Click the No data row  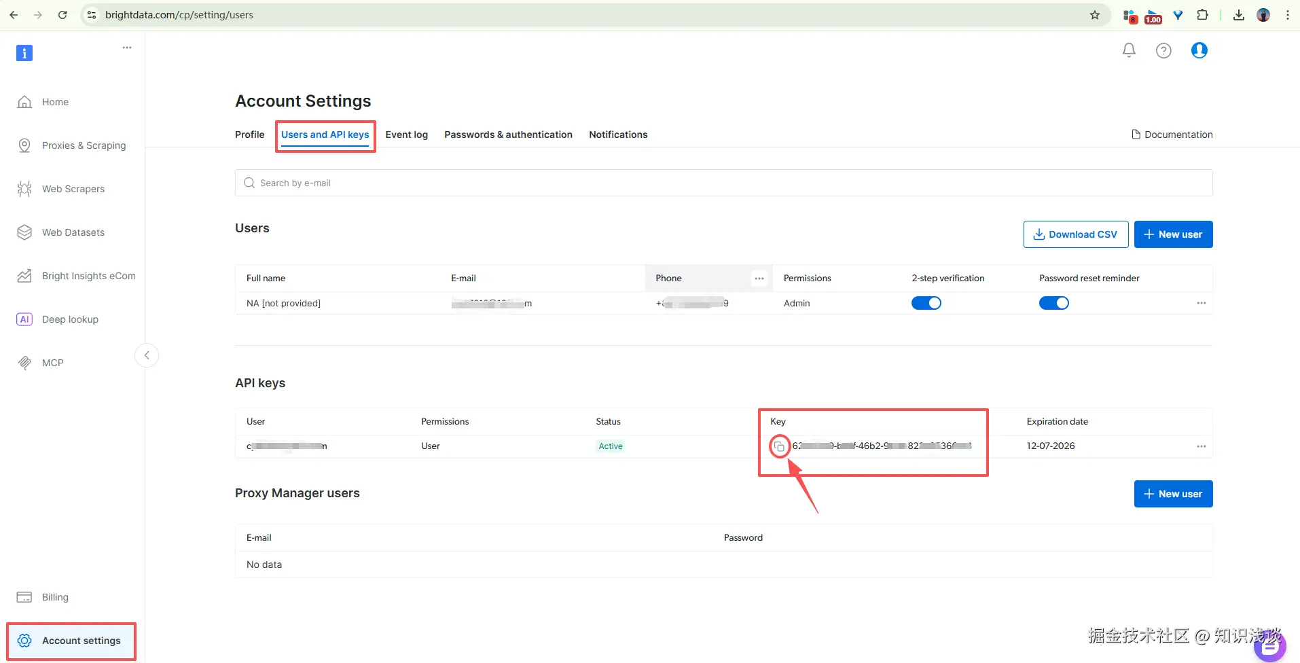point(724,565)
